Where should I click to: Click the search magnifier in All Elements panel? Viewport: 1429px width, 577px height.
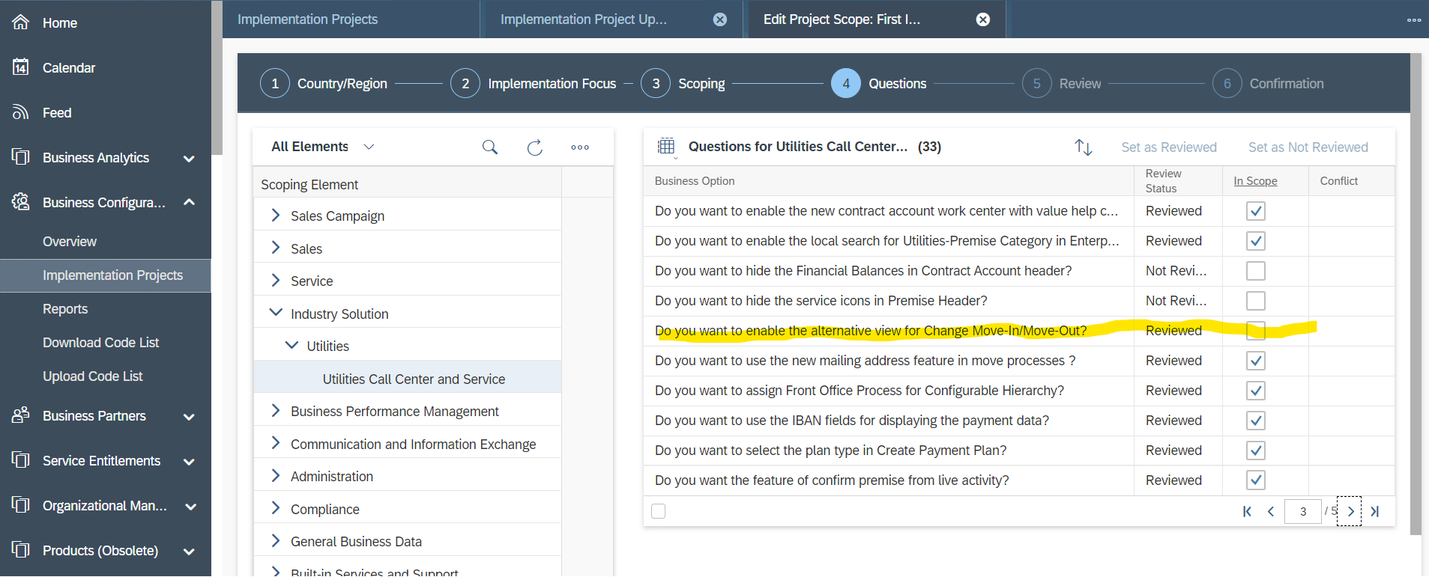[490, 147]
